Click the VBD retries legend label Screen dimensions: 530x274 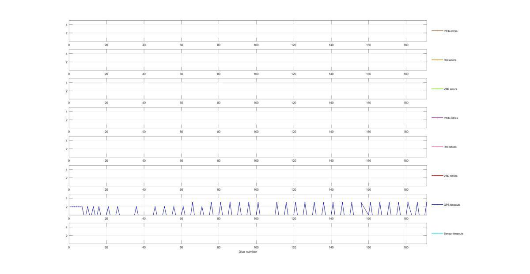point(450,176)
